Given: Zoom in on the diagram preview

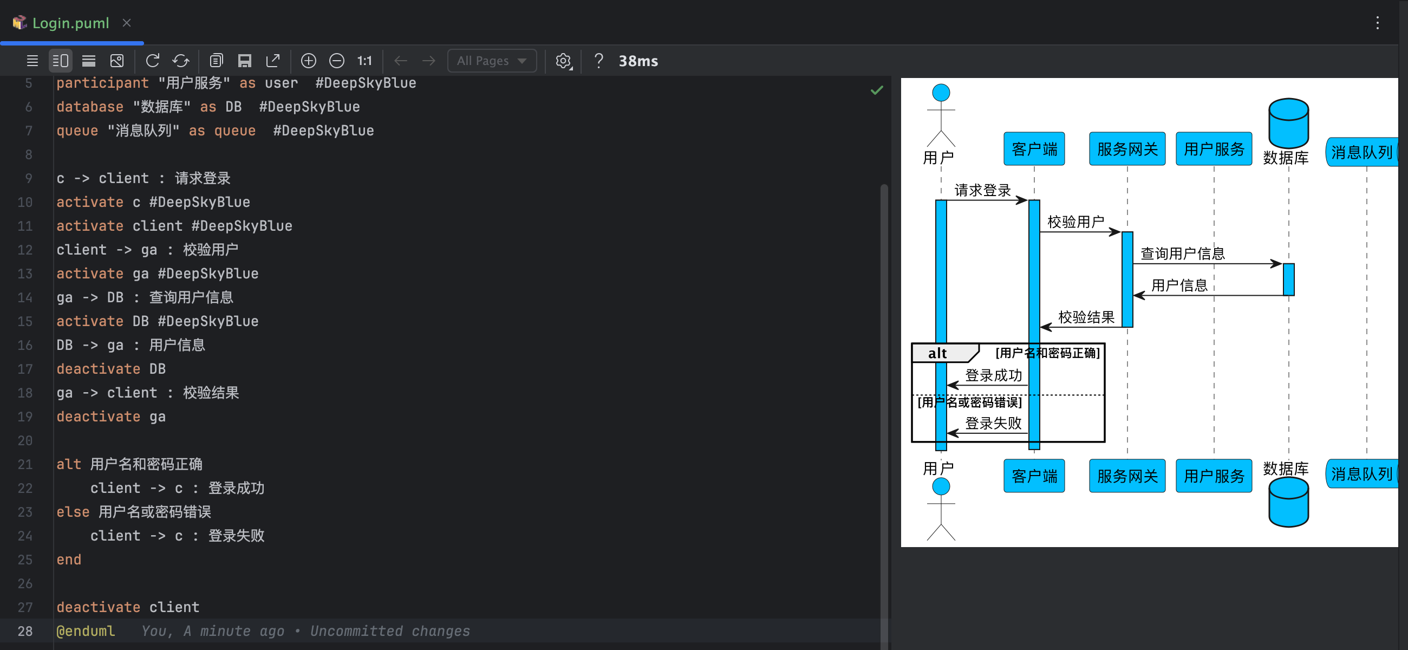Looking at the screenshot, I should coord(308,61).
